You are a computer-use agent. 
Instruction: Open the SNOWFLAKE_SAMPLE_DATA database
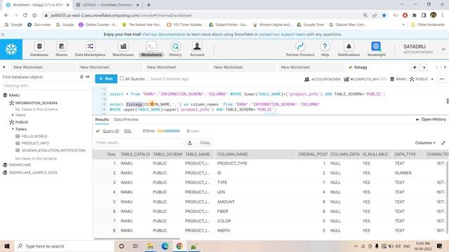33,173
